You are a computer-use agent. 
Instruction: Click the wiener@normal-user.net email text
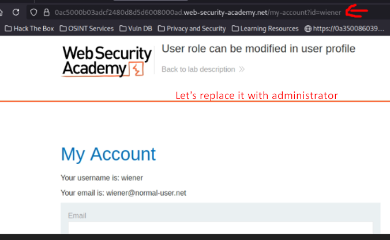pos(146,193)
